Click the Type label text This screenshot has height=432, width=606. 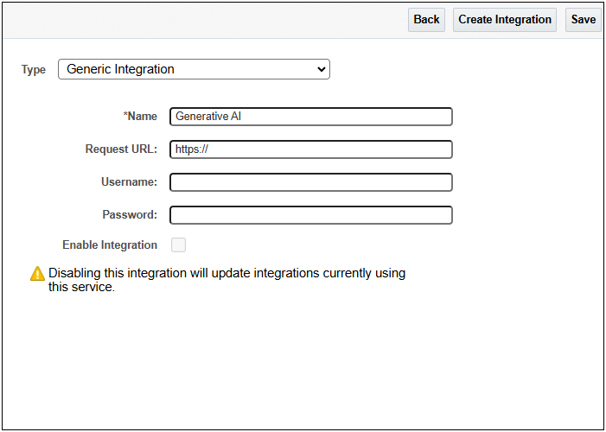34,70
